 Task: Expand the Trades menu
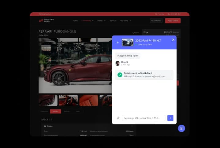click(101, 20)
